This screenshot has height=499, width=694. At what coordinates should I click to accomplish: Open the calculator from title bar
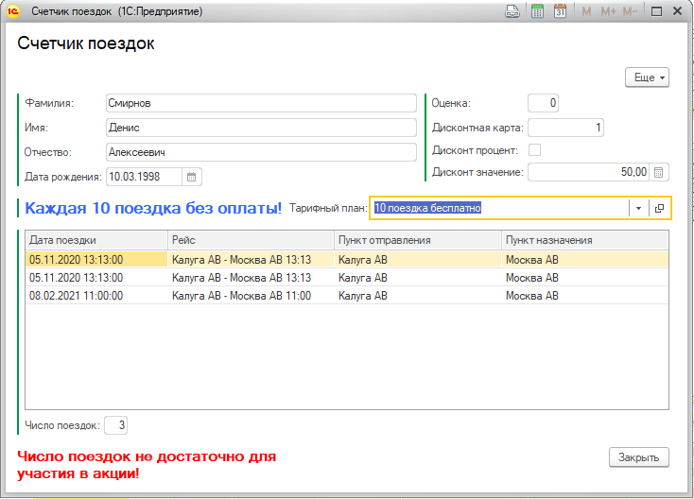537,11
